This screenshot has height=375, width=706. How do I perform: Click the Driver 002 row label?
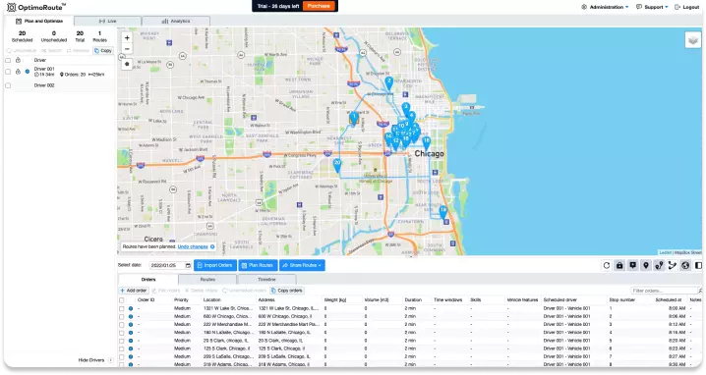point(44,85)
